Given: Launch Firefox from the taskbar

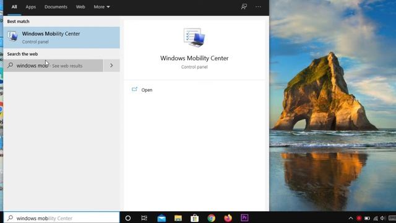Looking at the screenshot, I should 228,218.
